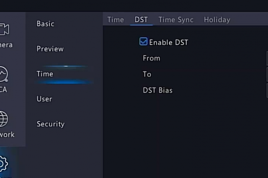The width and height of the screenshot is (268, 178).
Task: Open Basic in the side menu
Action: [x=46, y=24]
